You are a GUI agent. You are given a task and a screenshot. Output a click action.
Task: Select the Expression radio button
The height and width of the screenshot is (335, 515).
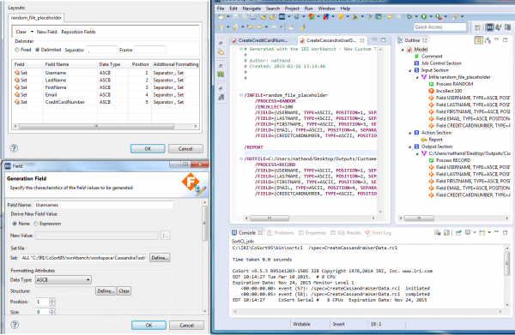click(36, 224)
